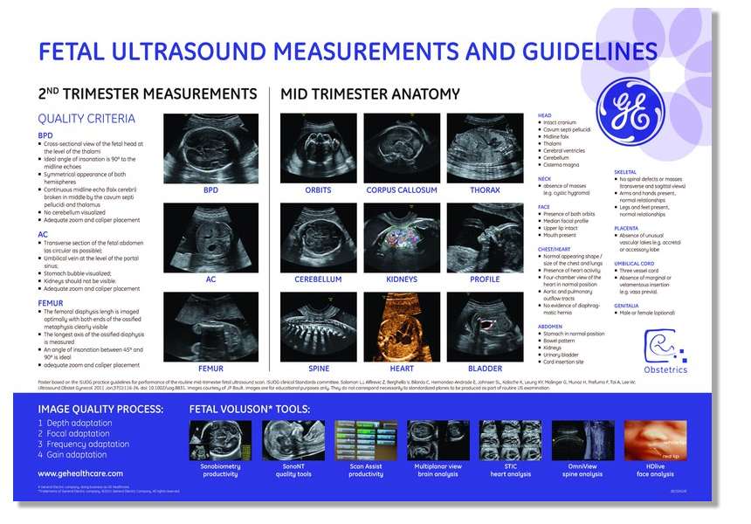Select the Multiplanar view brain analysis image
Screen dimensions: 751x524
(438, 440)
